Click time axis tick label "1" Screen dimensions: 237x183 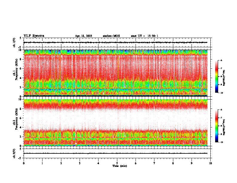pyautogui.click(x=42, y=163)
